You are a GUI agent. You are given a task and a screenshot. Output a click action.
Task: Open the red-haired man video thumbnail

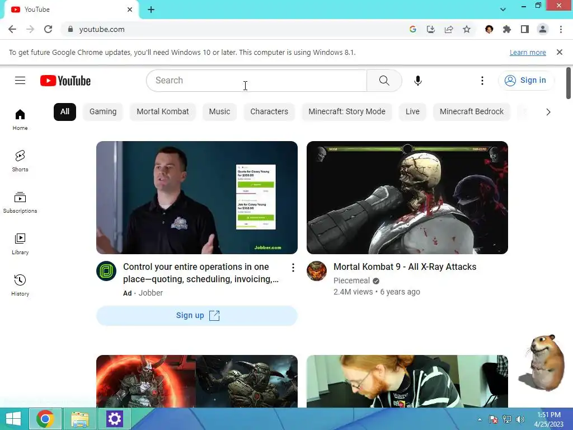[407, 381]
